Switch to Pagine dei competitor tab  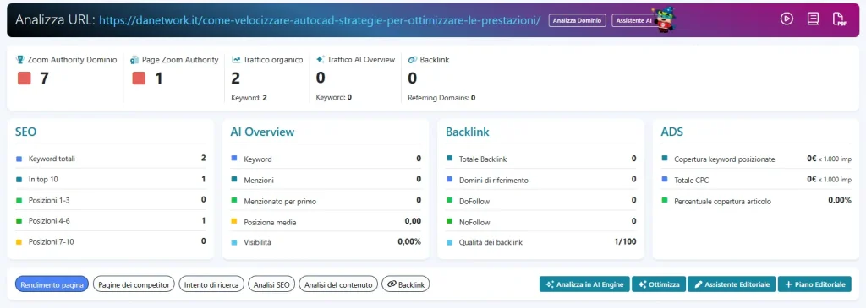(134, 285)
